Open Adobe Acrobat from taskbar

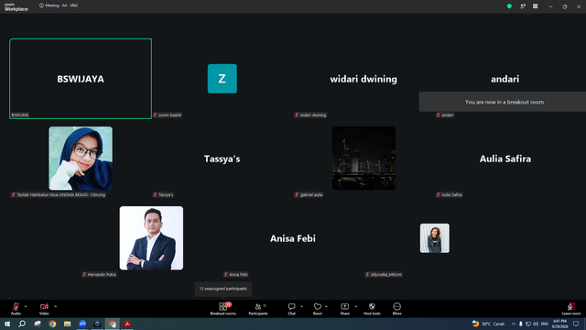coord(127,324)
